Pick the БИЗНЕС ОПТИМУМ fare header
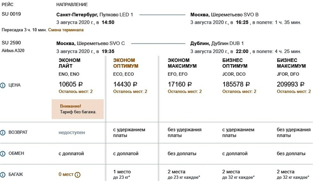 (x=236, y=63)
